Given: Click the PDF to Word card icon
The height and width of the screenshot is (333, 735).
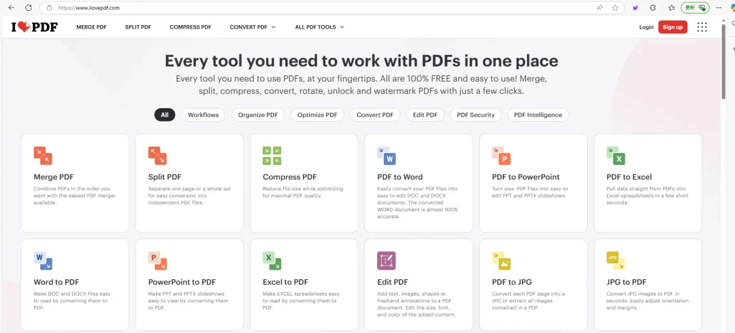Looking at the screenshot, I should click(387, 156).
